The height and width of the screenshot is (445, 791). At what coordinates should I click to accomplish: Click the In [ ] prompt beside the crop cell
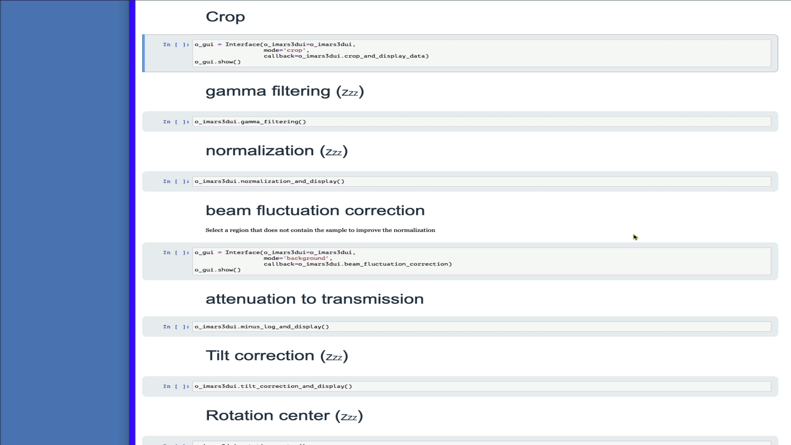coord(176,44)
